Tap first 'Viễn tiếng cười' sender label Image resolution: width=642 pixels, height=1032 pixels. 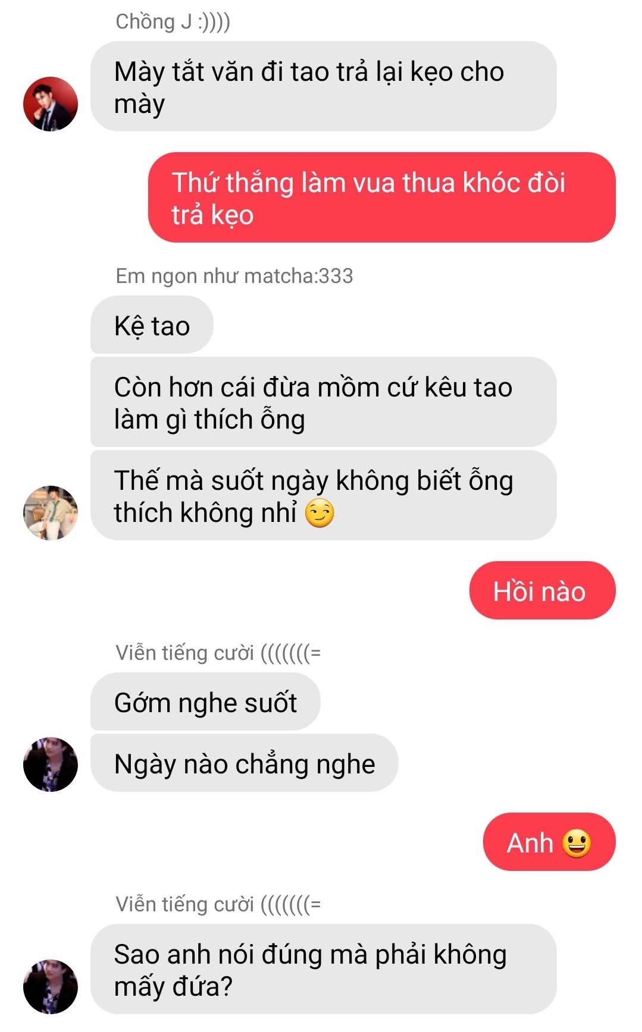[218, 653]
